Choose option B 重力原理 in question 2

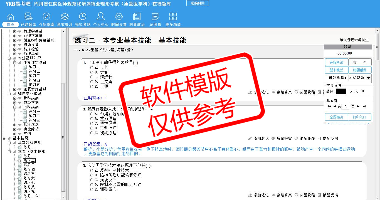92,119
